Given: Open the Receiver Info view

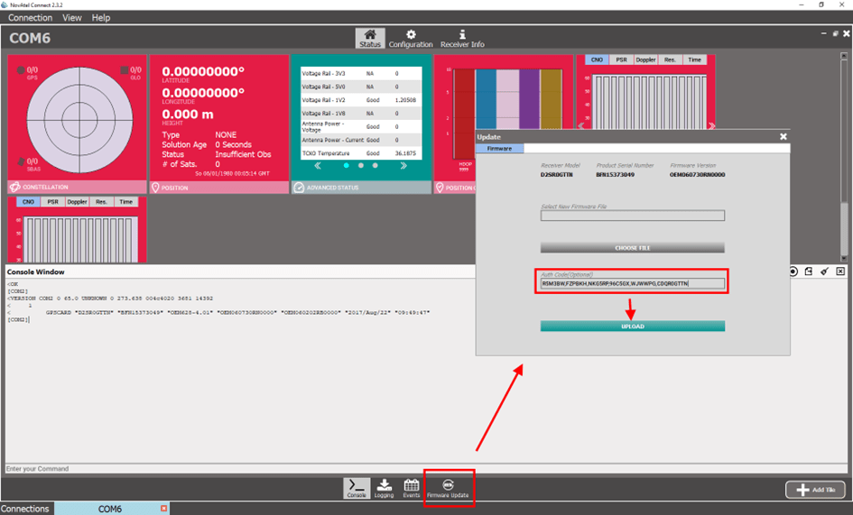Looking at the screenshot, I should (x=462, y=38).
